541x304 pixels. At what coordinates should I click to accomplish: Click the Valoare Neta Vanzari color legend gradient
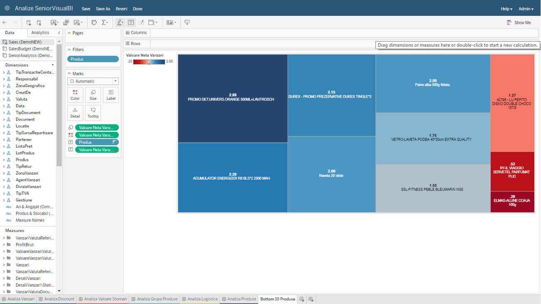coord(149,62)
